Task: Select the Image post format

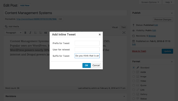Action: pyautogui.click(x=133, y=76)
